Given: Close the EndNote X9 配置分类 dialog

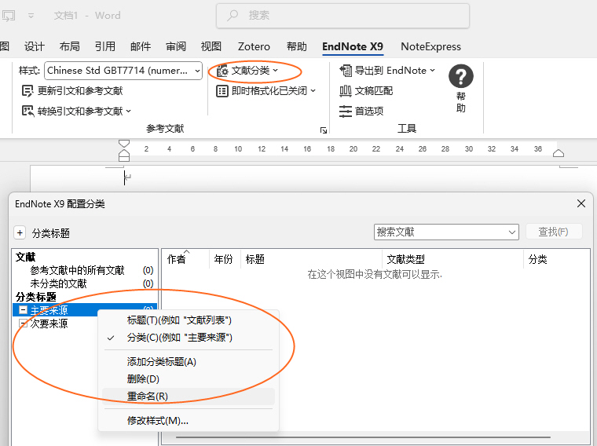Looking at the screenshot, I should pyautogui.click(x=581, y=203).
